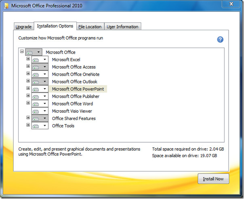Click the 'Customize how Microsoft Office programs run' heading

pos(61,38)
